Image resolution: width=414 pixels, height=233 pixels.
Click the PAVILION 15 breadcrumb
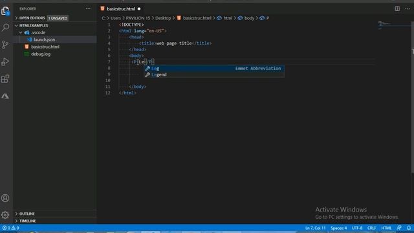138,18
